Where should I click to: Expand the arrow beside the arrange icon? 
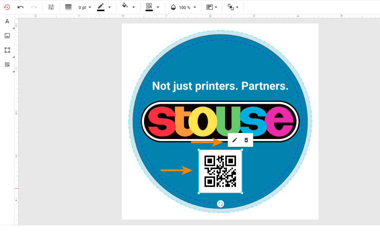pos(237,7)
